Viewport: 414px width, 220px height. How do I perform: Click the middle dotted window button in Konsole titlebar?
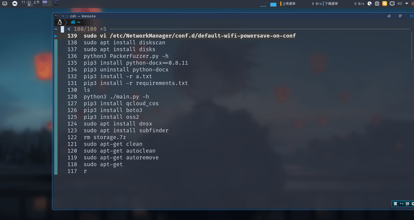click(400, 16)
